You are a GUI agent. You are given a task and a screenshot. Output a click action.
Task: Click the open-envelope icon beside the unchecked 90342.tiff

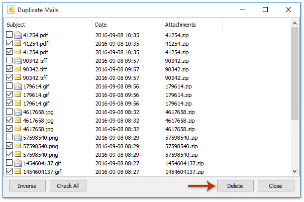coord(18,61)
